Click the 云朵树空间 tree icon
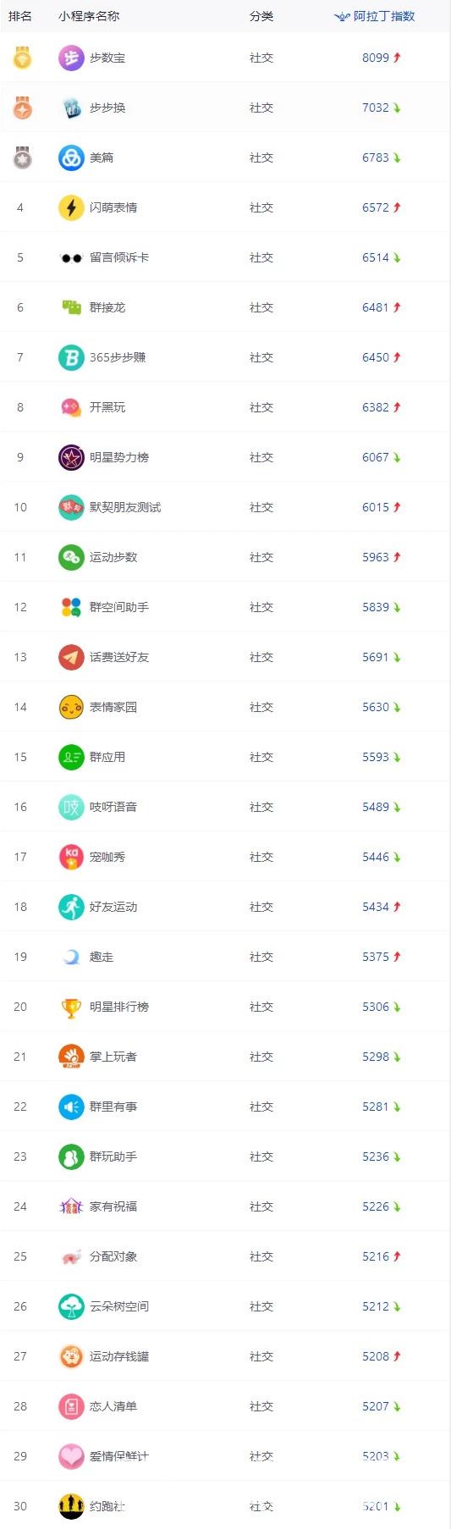The width and height of the screenshot is (451, 1529). (x=71, y=1306)
